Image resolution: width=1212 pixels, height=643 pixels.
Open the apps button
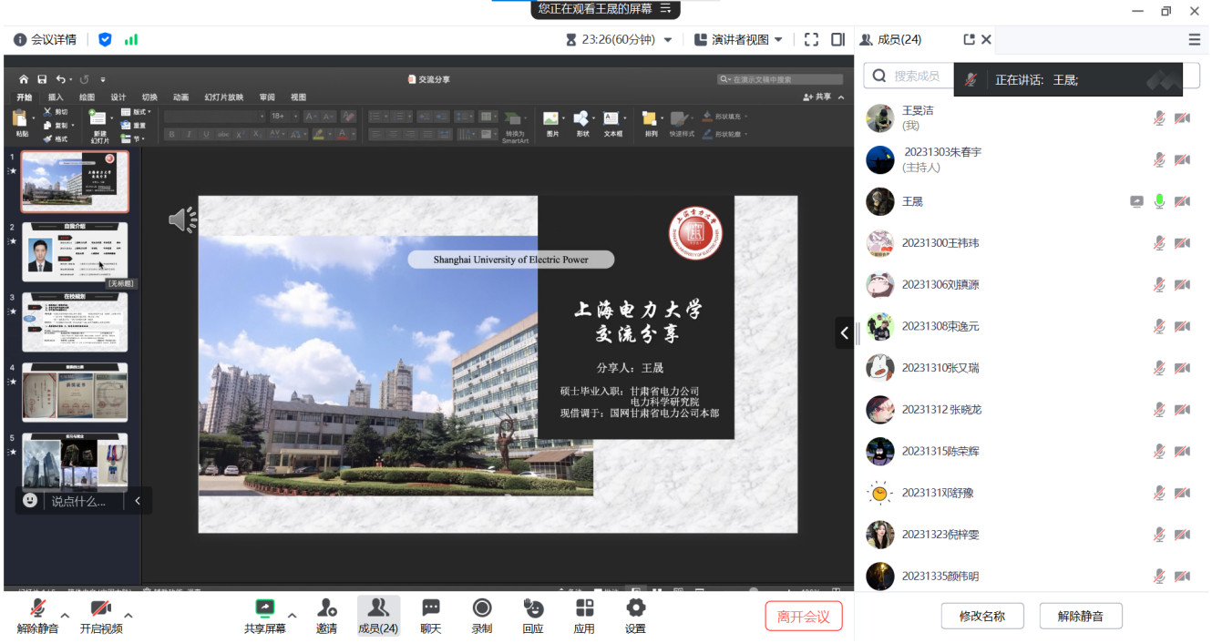[584, 617]
